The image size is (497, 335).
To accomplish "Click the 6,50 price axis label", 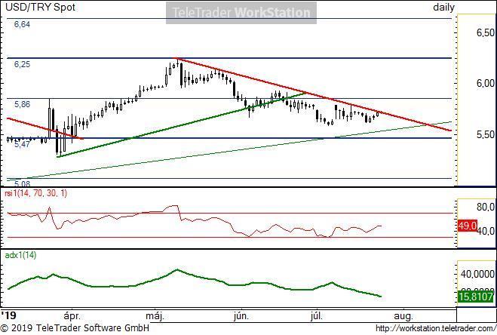I will tap(485, 32).
